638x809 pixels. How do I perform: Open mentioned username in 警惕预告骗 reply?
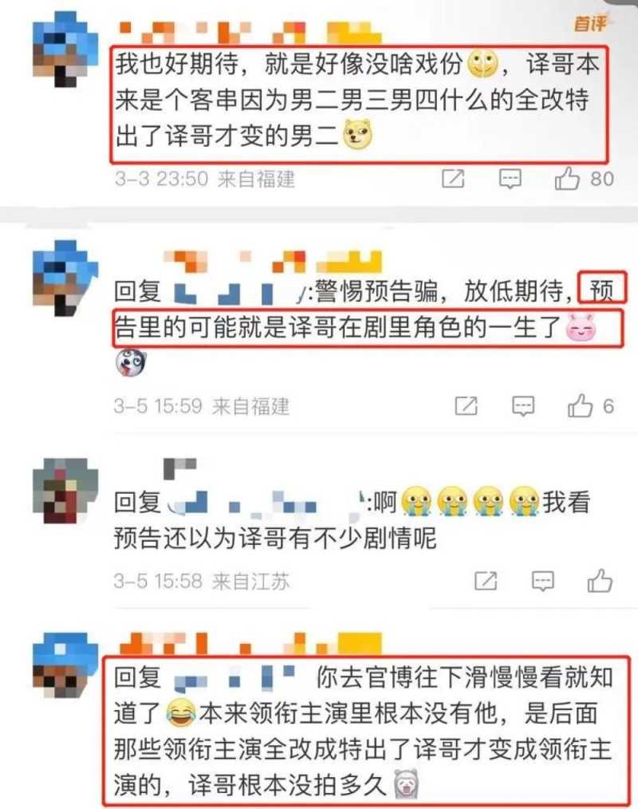click(x=236, y=293)
